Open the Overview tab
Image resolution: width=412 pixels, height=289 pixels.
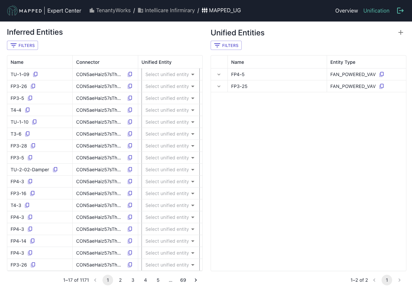click(x=347, y=11)
